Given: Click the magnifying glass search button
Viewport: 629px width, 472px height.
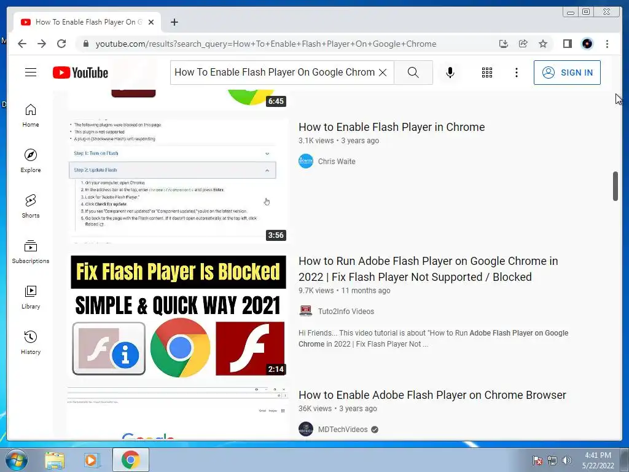Looking at the screenshot, I should tap(413, 73).
